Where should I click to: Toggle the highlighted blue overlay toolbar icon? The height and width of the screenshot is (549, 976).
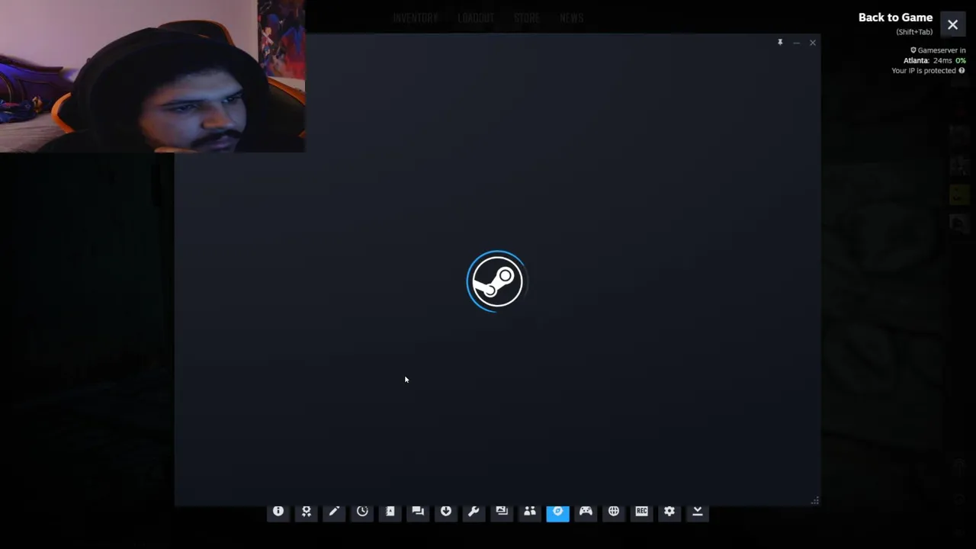(557, 512)
